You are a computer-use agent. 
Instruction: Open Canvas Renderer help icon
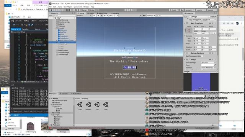pyautogui.click(x=210, y=53)
